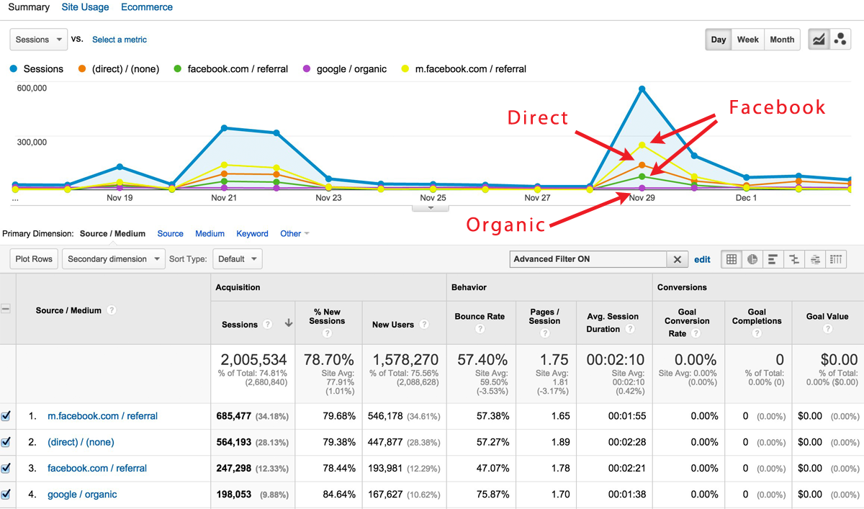The height and width of the screenshot is (509, 864).
Task: Select the comparison view icon
Action: [x=794, y=259]
